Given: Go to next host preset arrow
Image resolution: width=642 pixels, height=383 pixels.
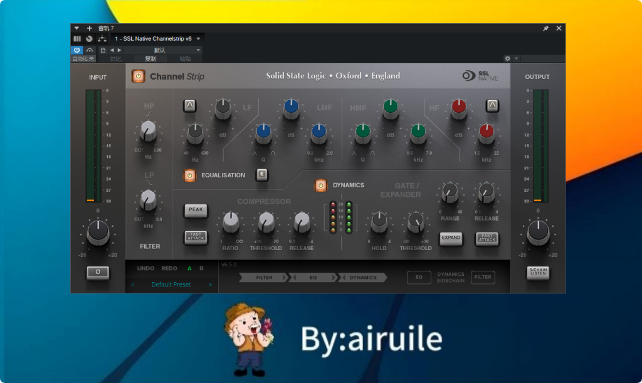Looking at the screenshot, I should pyautogui.click(x=119, y=50).
